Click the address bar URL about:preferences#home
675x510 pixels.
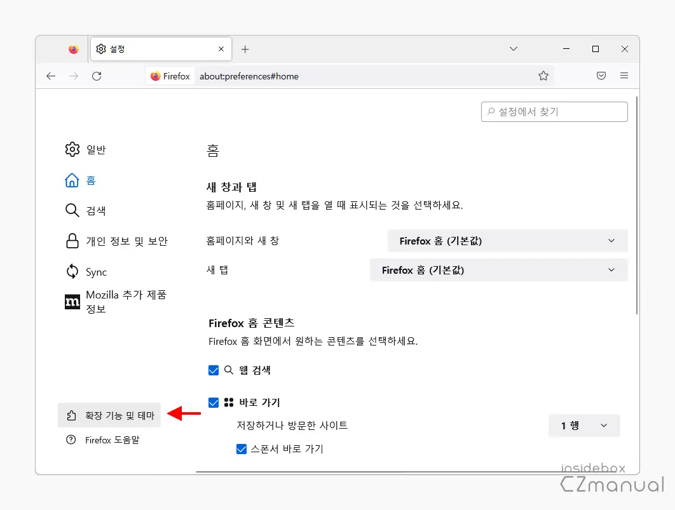tap(249, 76)
